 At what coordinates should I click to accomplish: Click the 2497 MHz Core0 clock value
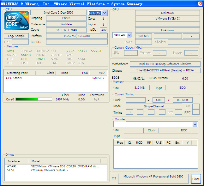coord(63,99)
